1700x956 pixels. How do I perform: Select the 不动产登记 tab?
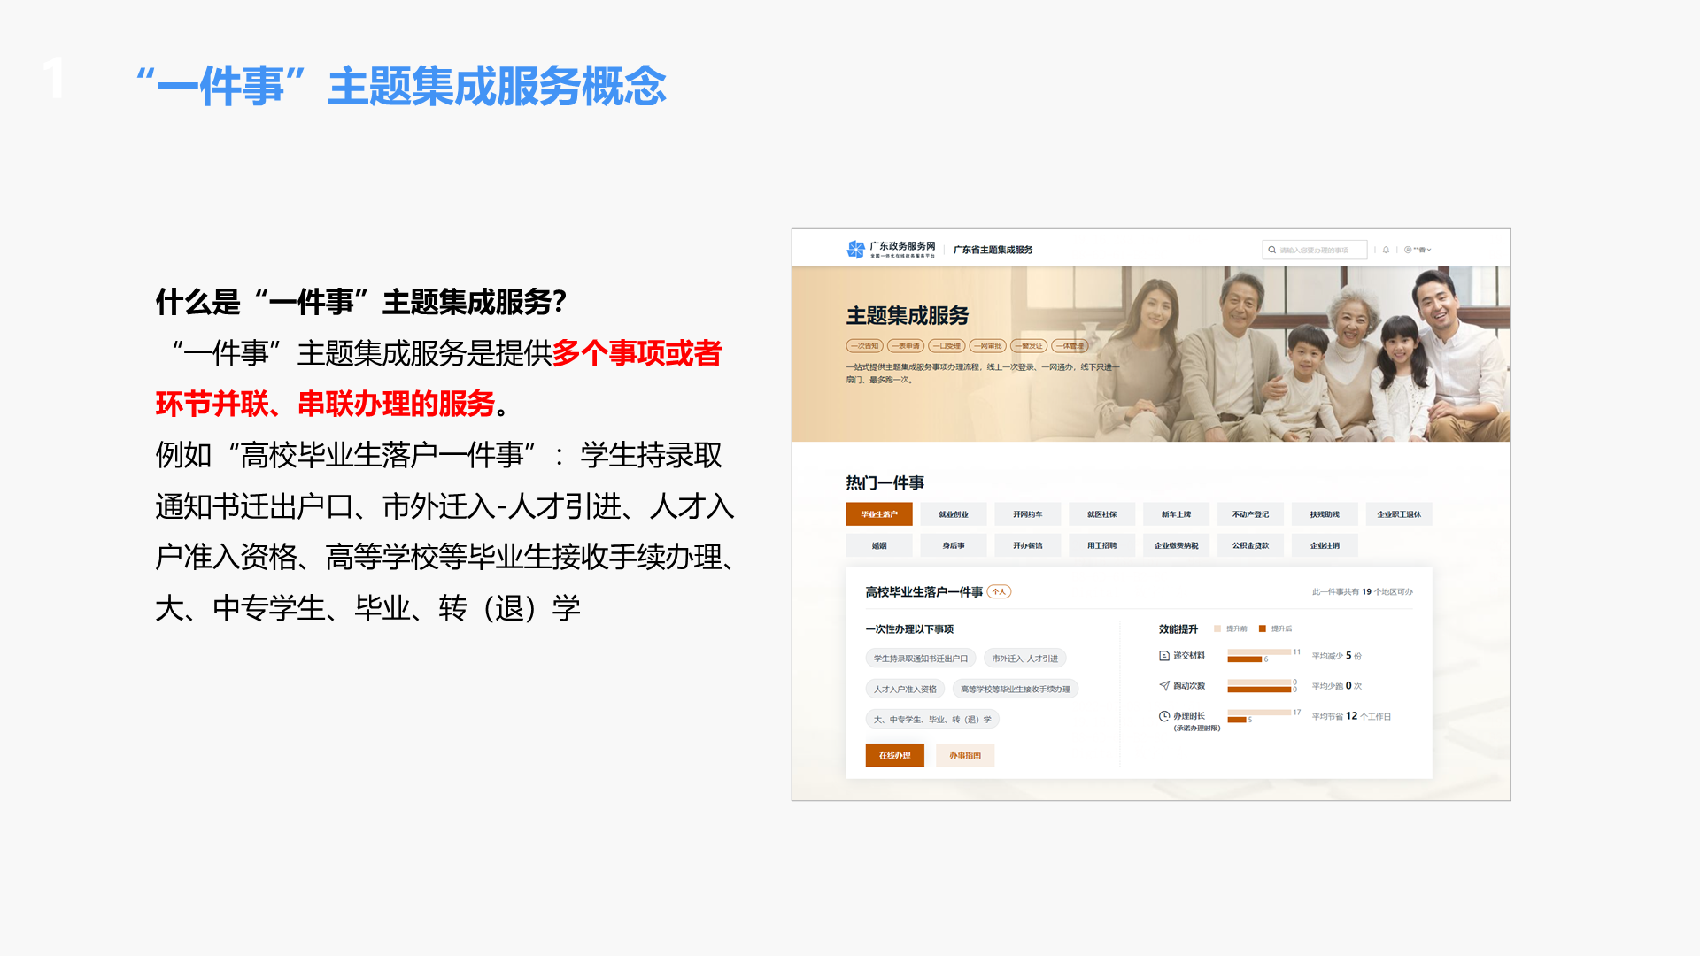pos(1251,514)
